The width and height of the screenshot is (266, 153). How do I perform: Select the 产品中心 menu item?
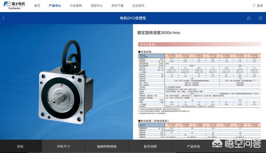(55, 5)
